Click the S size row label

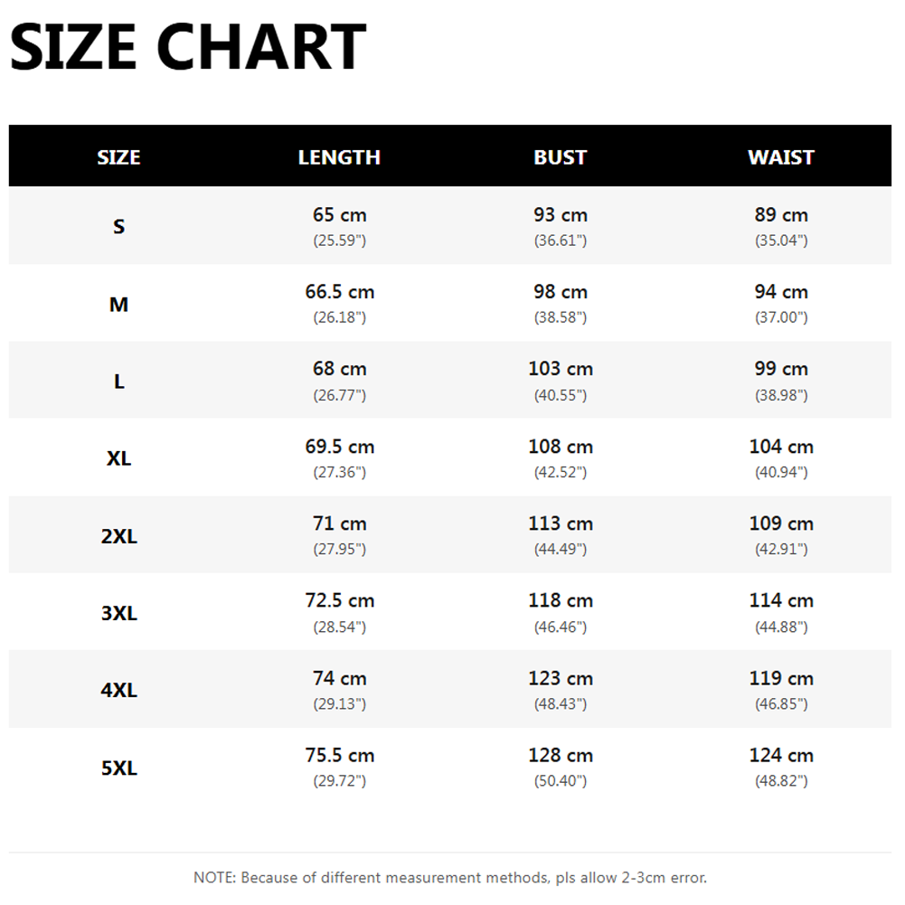point(119,226)
